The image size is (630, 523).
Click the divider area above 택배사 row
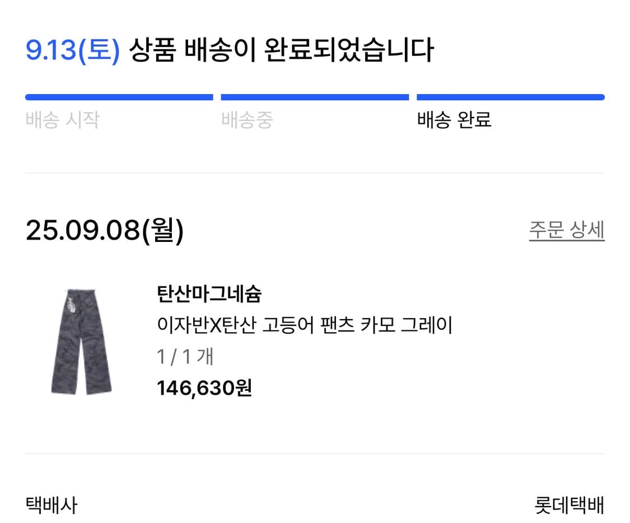[x=315, y=455]
